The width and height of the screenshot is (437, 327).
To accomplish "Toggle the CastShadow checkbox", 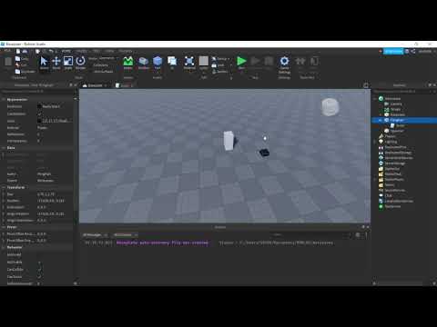I will click(x=39, y=114).
